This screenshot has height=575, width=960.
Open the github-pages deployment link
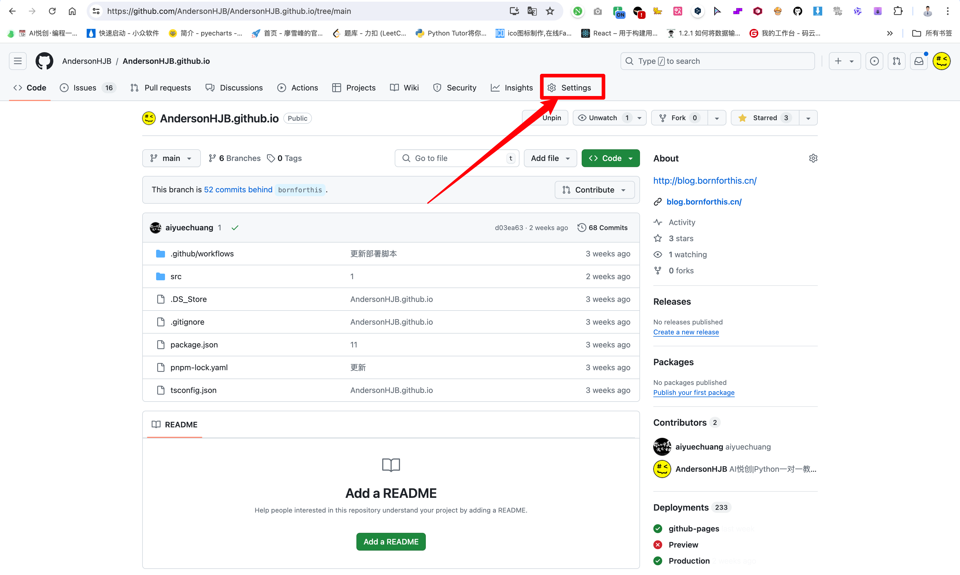(x=694, y=529)
